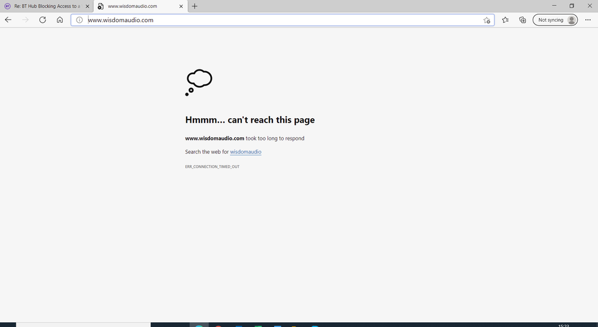Close the BT Hub Blocking Access tab

[87, 7]
